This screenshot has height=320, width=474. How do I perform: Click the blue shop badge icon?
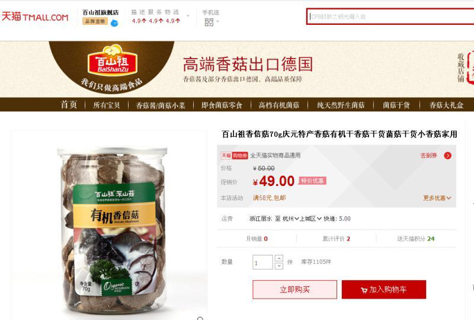(x=114, y=23)
